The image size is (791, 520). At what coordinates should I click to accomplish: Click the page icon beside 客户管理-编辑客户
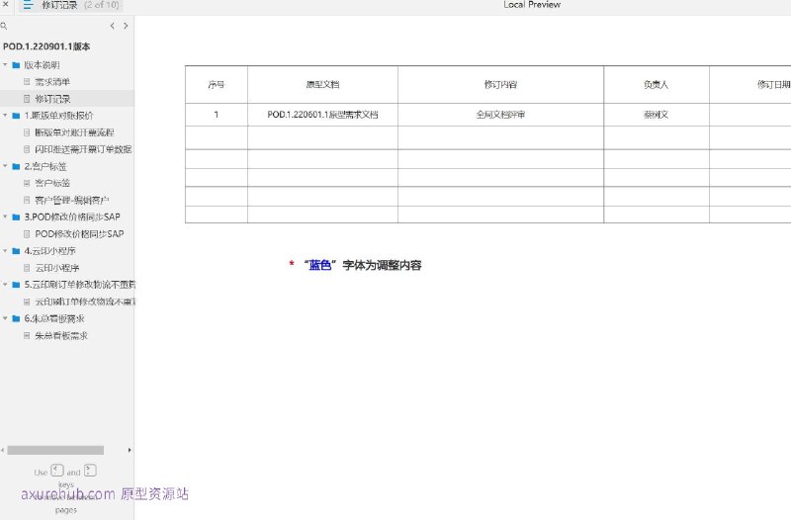[27, 201]
